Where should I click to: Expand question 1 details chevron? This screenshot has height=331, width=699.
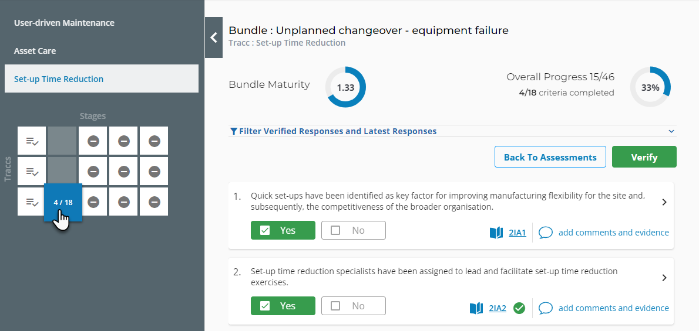pos(664,202)
